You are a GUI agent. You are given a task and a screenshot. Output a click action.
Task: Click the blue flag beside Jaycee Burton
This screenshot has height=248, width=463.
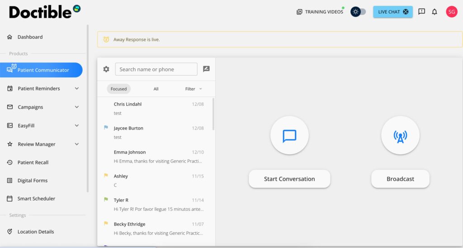coord(106,128)
